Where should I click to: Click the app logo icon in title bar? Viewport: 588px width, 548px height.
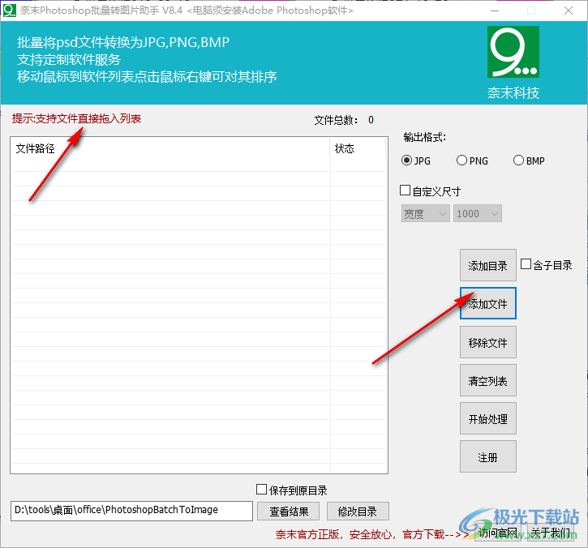click(x=10, y=10)
